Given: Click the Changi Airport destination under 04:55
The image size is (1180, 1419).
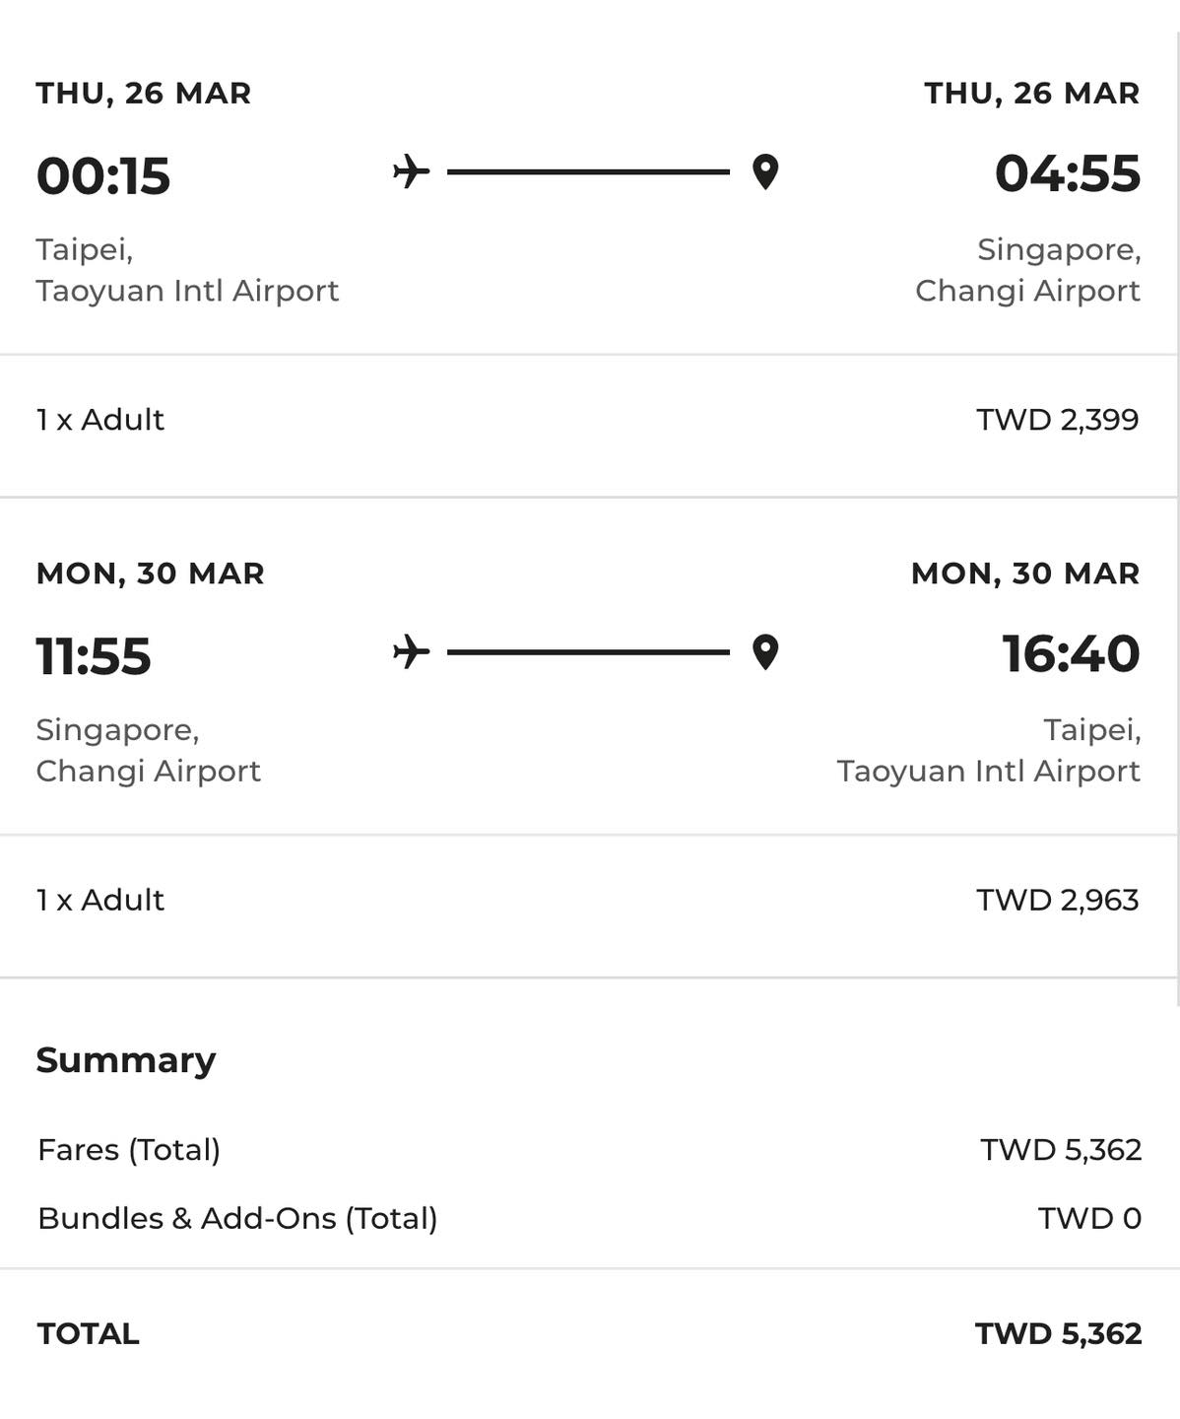Looking at the screenshot, I should point(1027,291).
